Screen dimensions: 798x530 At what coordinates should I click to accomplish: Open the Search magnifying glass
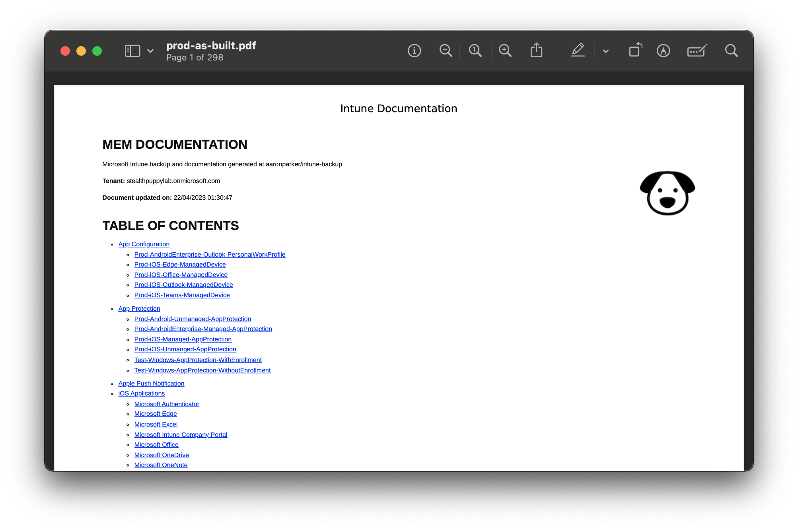click(731, 51)
